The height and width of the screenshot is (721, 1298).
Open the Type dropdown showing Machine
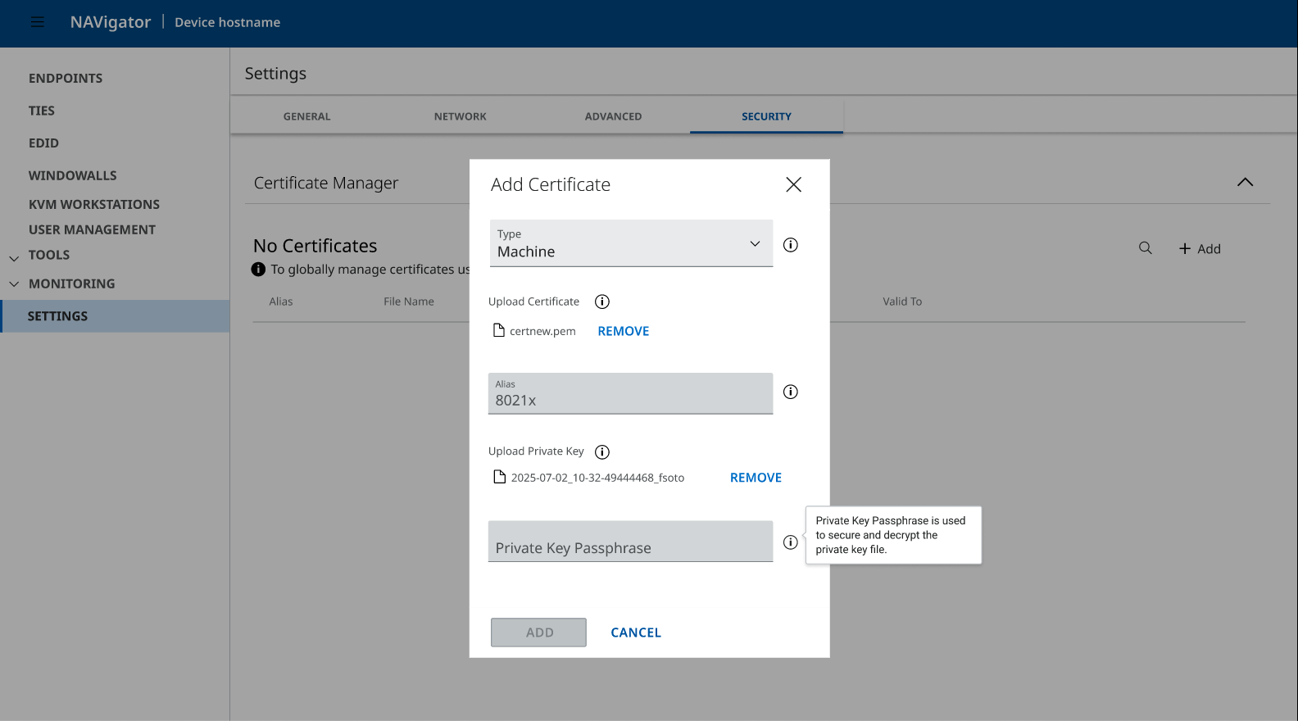point(631,243)
